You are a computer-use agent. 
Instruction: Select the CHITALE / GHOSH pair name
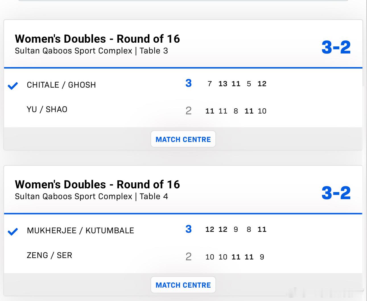coord(61,85)
